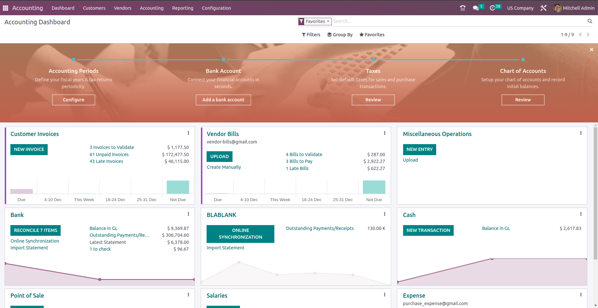Click the New Invoice button
598x308 pixels.
[29, 149]
